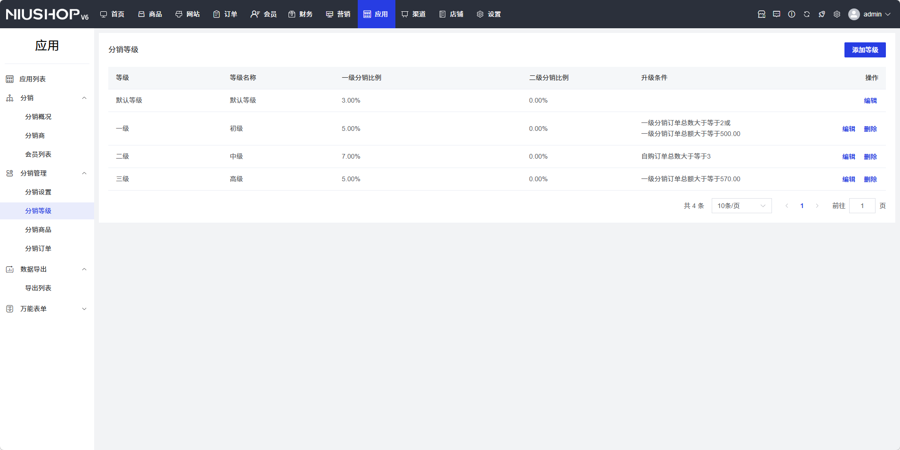Click the exclamation info circle icon

pos(791,14)
